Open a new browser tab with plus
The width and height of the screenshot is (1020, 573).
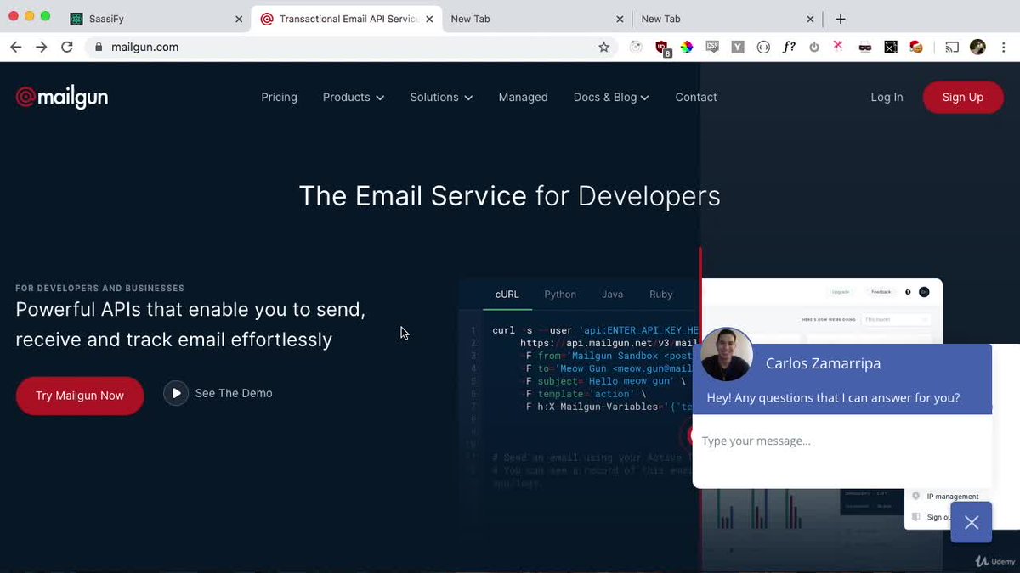point(841,19)
